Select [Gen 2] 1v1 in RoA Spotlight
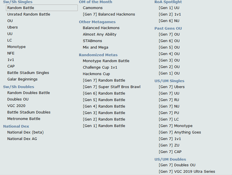The image size is (232, 175). (x=170, y=14)
